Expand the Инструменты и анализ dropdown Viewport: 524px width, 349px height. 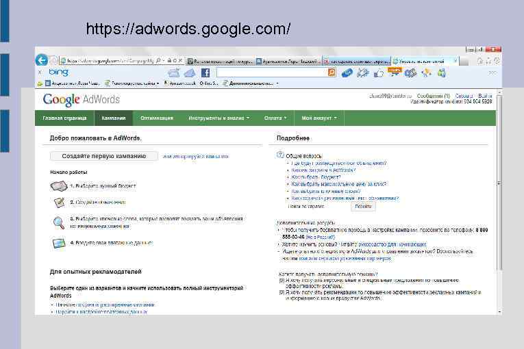click(219, 118)
